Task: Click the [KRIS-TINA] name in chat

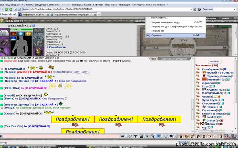Action: point(12,88)
